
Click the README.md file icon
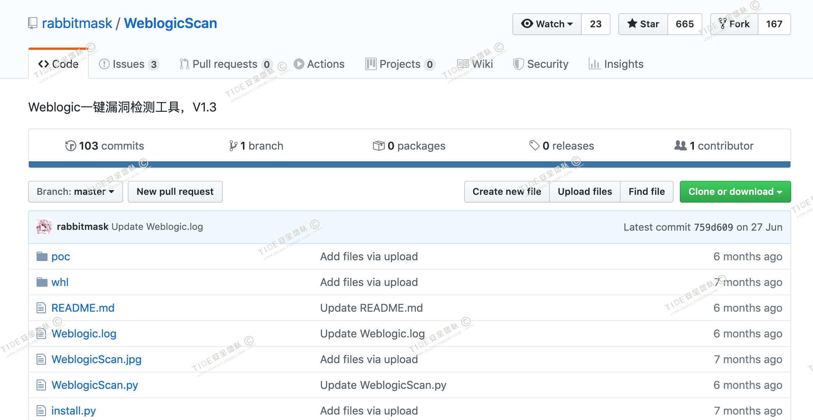tap(41, 308)
